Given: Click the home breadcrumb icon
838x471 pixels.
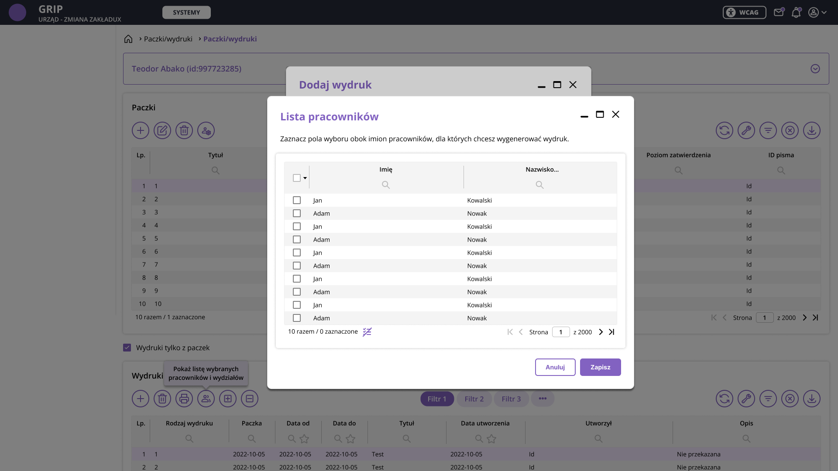Looking at the screenshot, I should pos(128,39).
